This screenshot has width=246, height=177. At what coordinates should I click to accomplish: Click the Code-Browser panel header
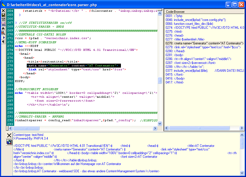coord(204,12)
